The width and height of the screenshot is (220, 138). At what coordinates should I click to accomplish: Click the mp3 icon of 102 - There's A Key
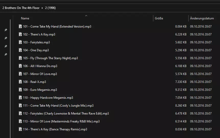(20, 34)
